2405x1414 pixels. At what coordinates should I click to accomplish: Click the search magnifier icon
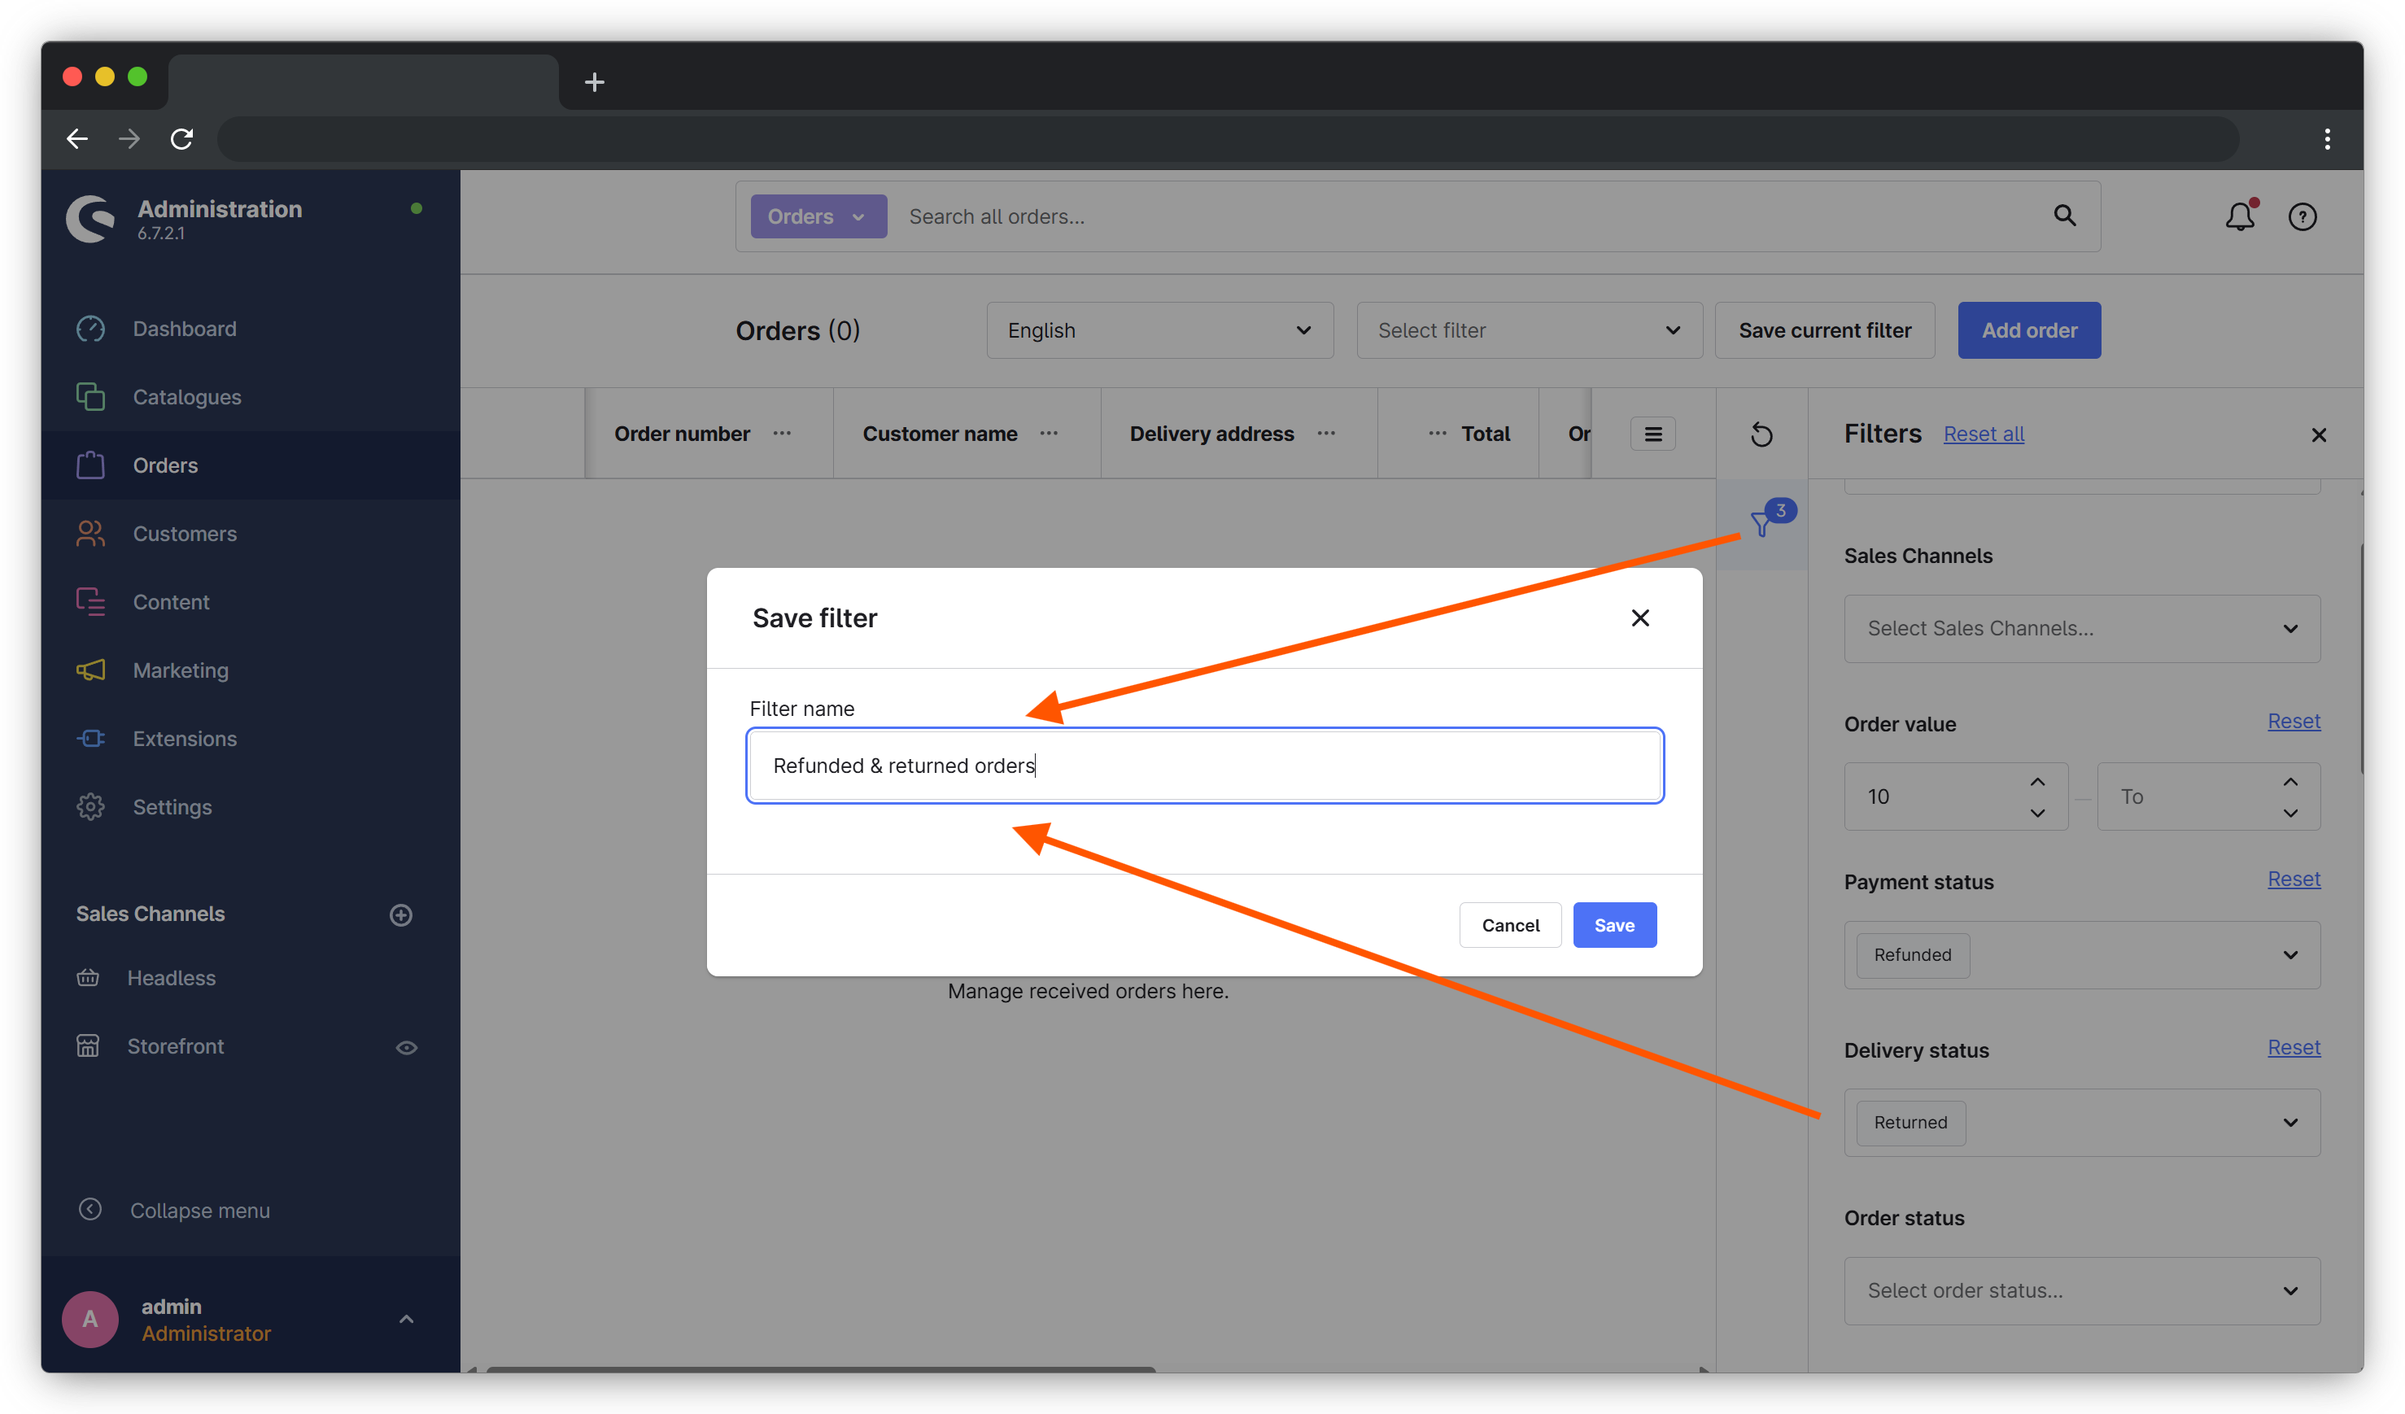(2064, 216)
